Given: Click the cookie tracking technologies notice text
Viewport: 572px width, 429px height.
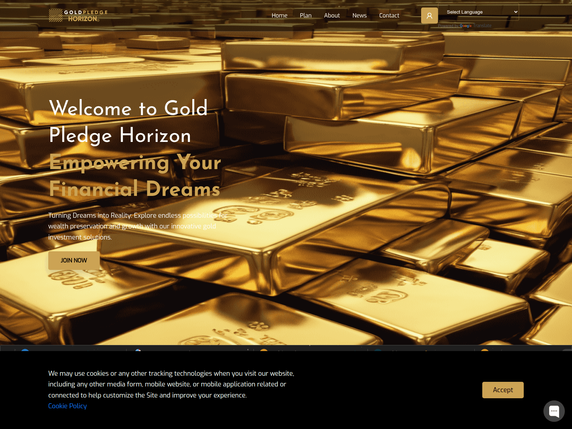Looking at the screenshot, I should 171,384.
